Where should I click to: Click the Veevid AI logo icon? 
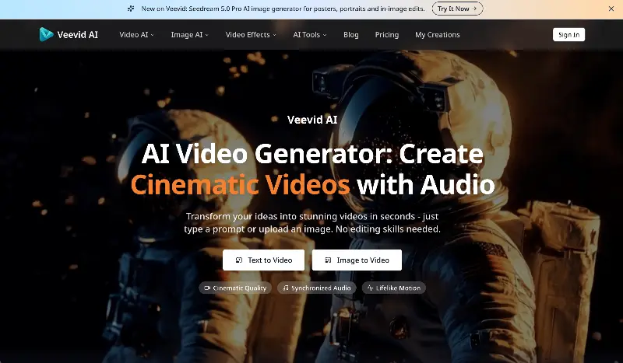point(46,34)
